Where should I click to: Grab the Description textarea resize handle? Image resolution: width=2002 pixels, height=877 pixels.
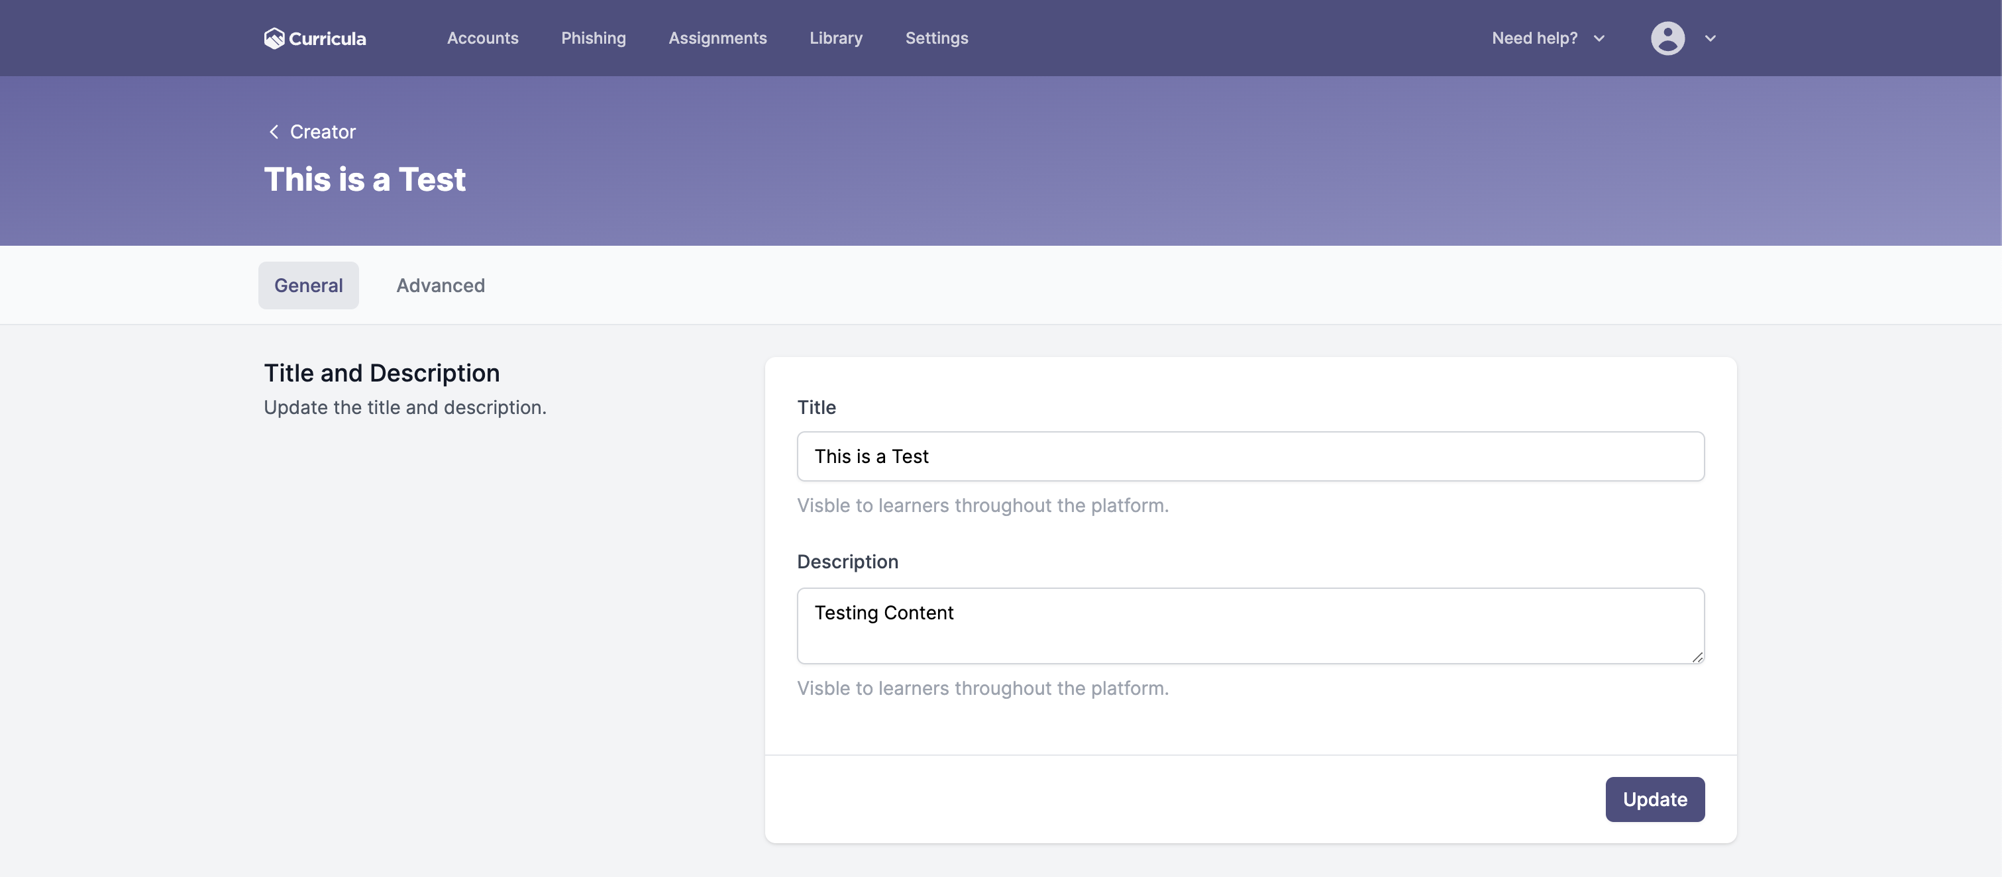click(1697, 657)
